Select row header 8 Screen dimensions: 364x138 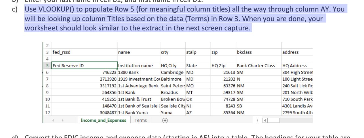pos(47,86)
